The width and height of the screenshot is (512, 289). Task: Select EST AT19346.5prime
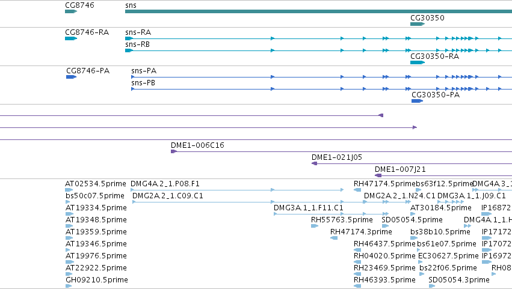[96, 244]
